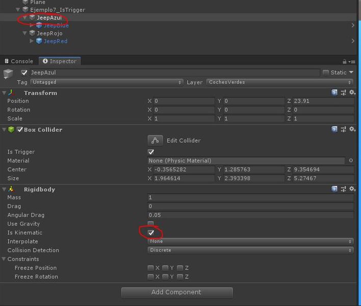
Task: Open Box Collider gear settings menu
Action: pyautogui.click(x=352, y=129)
